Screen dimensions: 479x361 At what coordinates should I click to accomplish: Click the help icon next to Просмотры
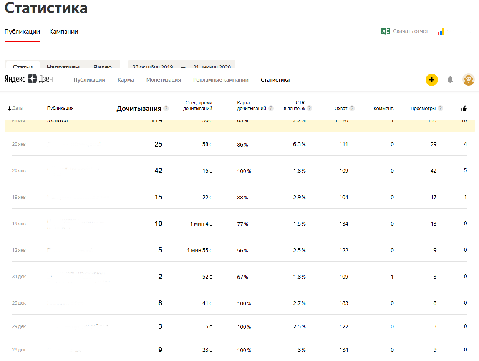click(x=440, y=109)
